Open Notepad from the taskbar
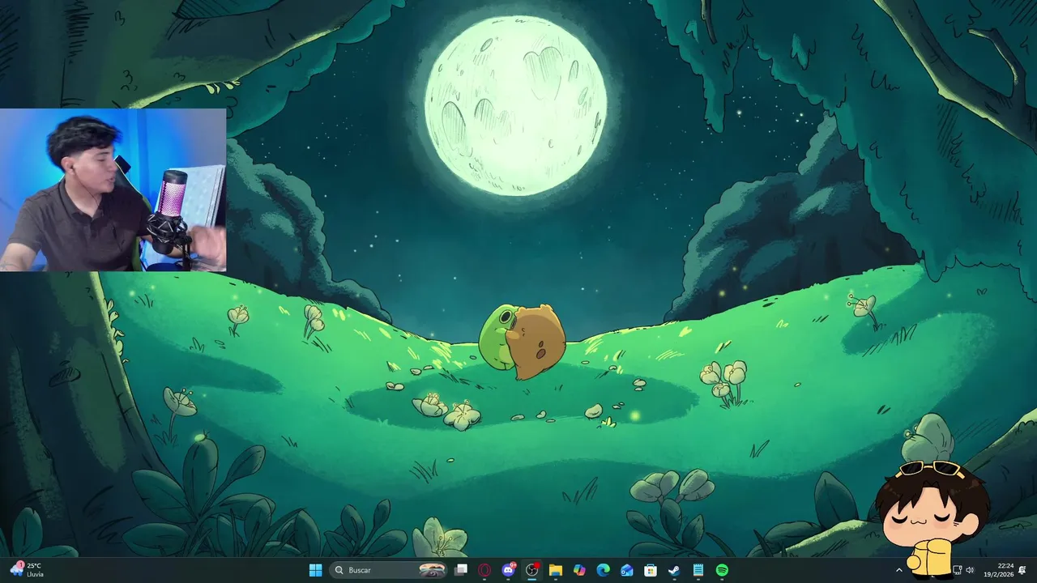1037x583 pixels. coord(698,570)
